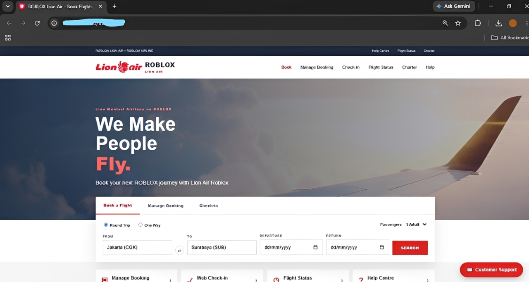Click the red SEARCH button
The height and width of the screenshot is (282, 529).
410,248
